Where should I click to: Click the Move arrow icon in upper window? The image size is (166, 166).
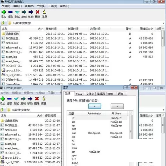[x=31, y=12]
